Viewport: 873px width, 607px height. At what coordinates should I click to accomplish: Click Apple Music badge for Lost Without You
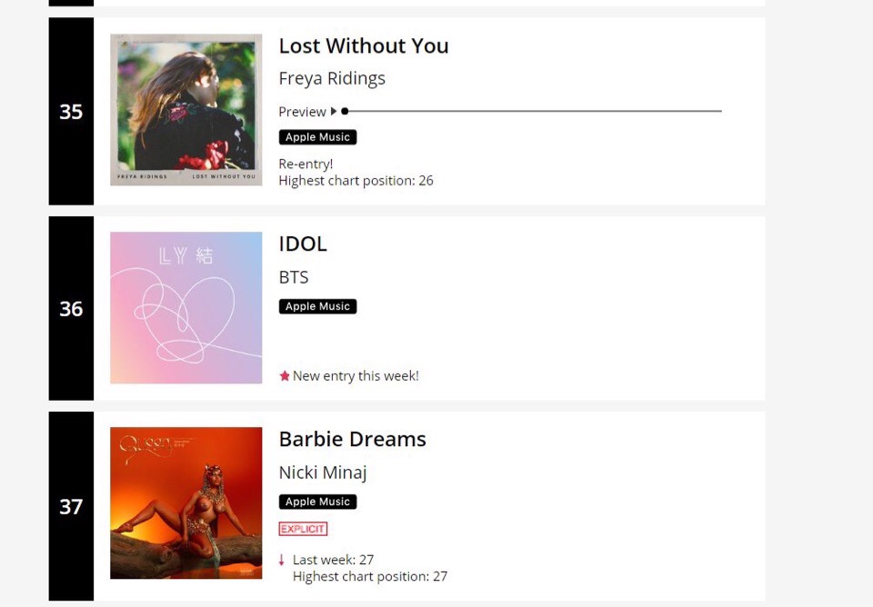click(x=317, y=137)
